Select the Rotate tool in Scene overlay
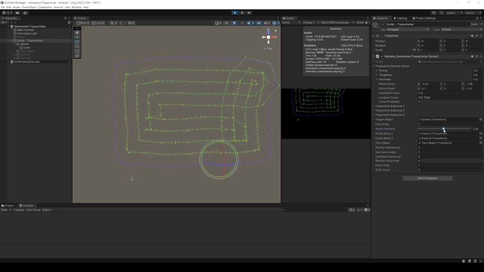This screenshot has width=484, height=272. [x=77, y=42]
